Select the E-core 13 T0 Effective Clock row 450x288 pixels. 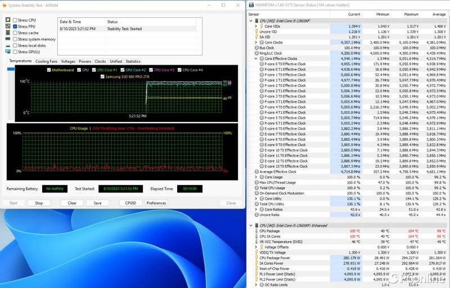(x=348, y=166)
